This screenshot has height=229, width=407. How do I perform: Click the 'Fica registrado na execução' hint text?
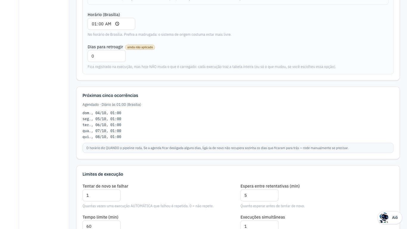click(212, 67)
